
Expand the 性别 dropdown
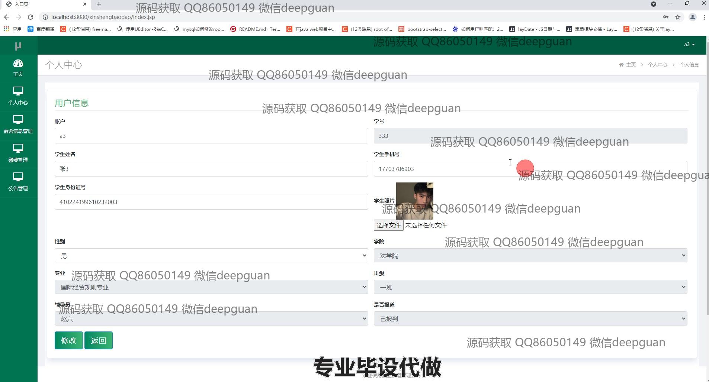tap(211, 256)
